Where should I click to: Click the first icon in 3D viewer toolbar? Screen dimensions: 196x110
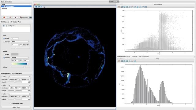(x=36, y=7)
